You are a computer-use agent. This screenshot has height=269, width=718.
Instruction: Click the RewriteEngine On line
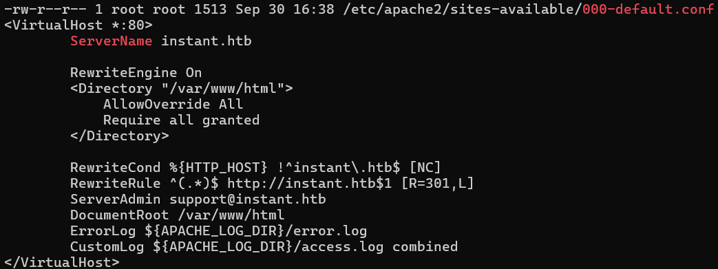(x=136, y=73)
